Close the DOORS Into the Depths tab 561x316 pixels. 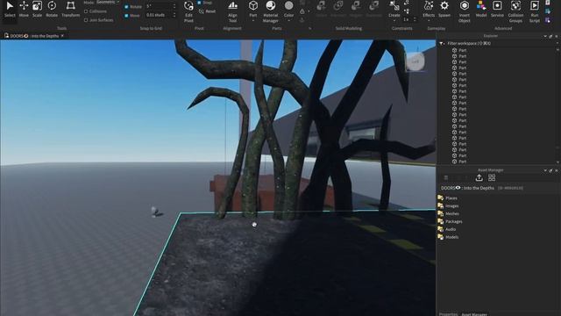click(x=62, y=36)
